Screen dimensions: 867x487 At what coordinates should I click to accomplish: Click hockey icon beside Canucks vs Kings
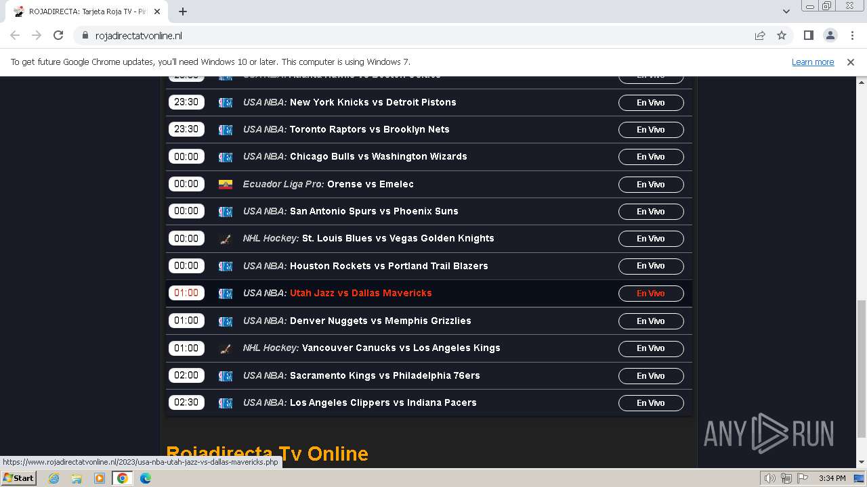226,348
